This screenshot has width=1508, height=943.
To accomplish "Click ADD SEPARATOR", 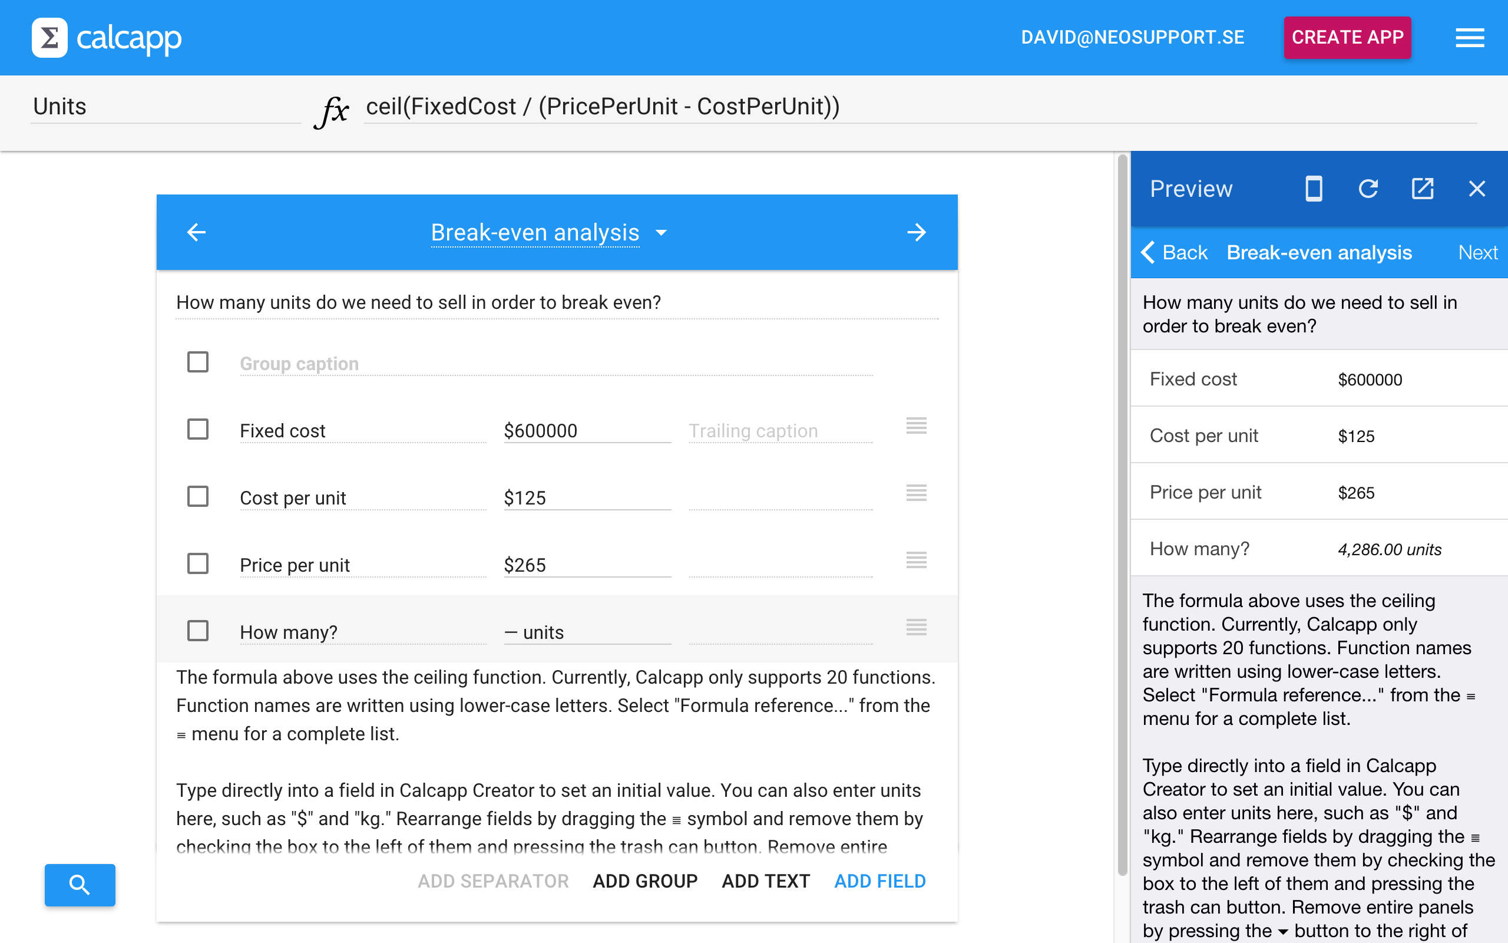I will pos(493,881).
